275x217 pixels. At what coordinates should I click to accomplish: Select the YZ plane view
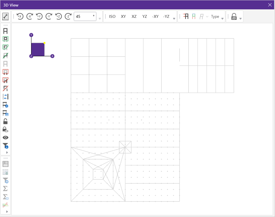pos(144,16)
